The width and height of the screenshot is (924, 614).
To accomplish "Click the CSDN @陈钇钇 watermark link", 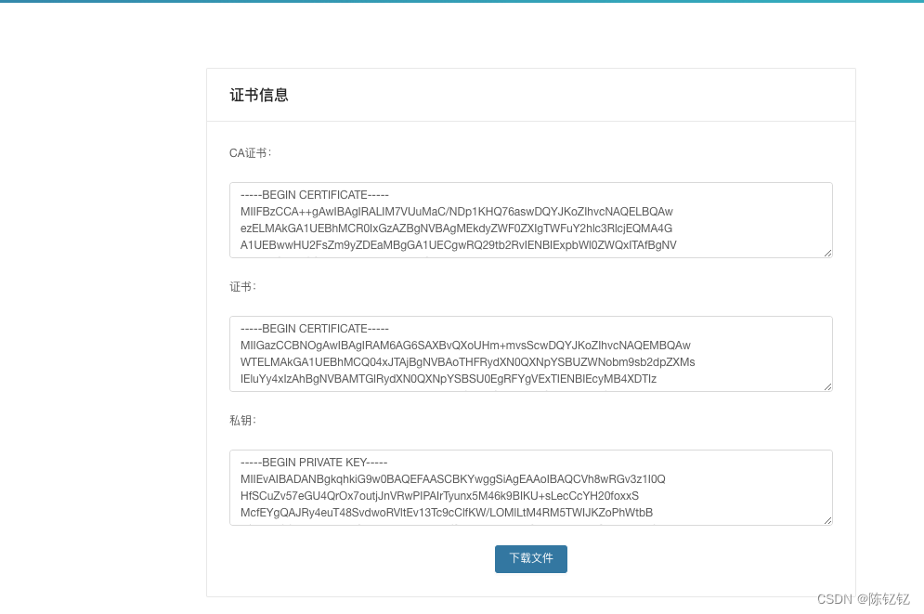I will (x=865, y=599).
